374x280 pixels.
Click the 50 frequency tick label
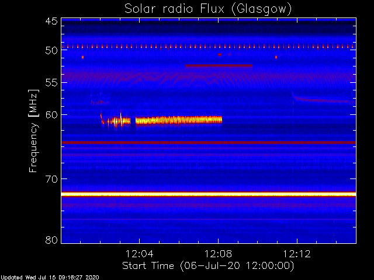(x=51, y=51)
